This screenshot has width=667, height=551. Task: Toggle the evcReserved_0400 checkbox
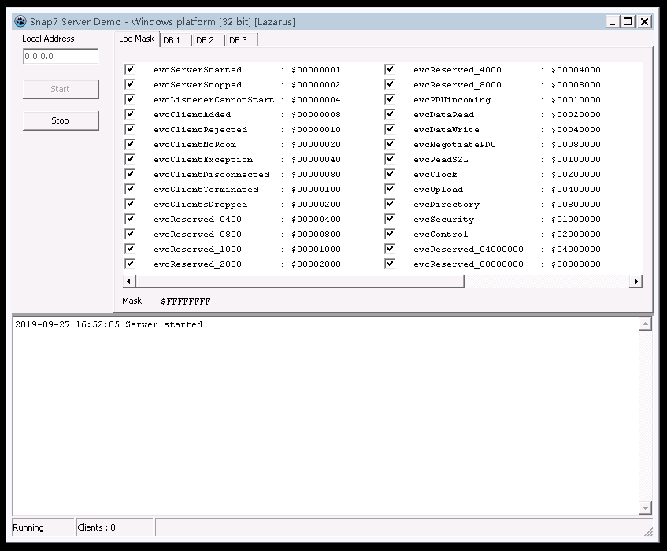pos(130,219)
